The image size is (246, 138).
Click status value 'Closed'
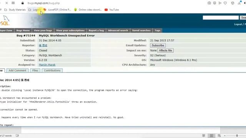click(x=43, y=50)
